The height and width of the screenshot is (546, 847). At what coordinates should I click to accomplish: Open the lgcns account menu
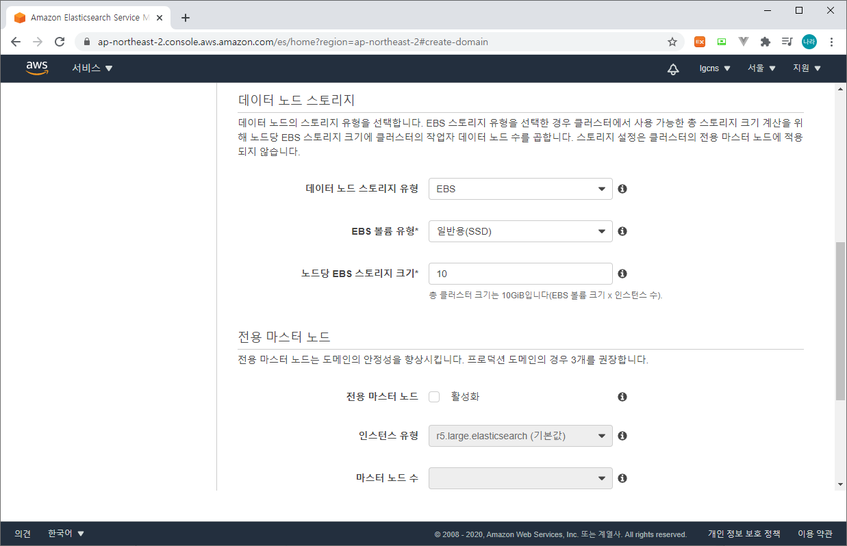pyautogui.click(x=715, y=68)
